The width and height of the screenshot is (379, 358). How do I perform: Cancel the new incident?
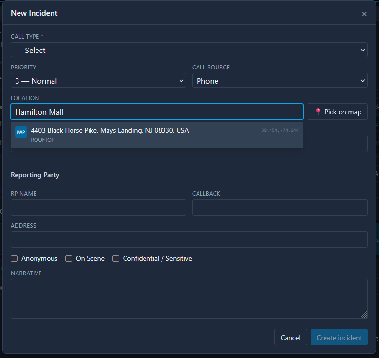(290, 337)
